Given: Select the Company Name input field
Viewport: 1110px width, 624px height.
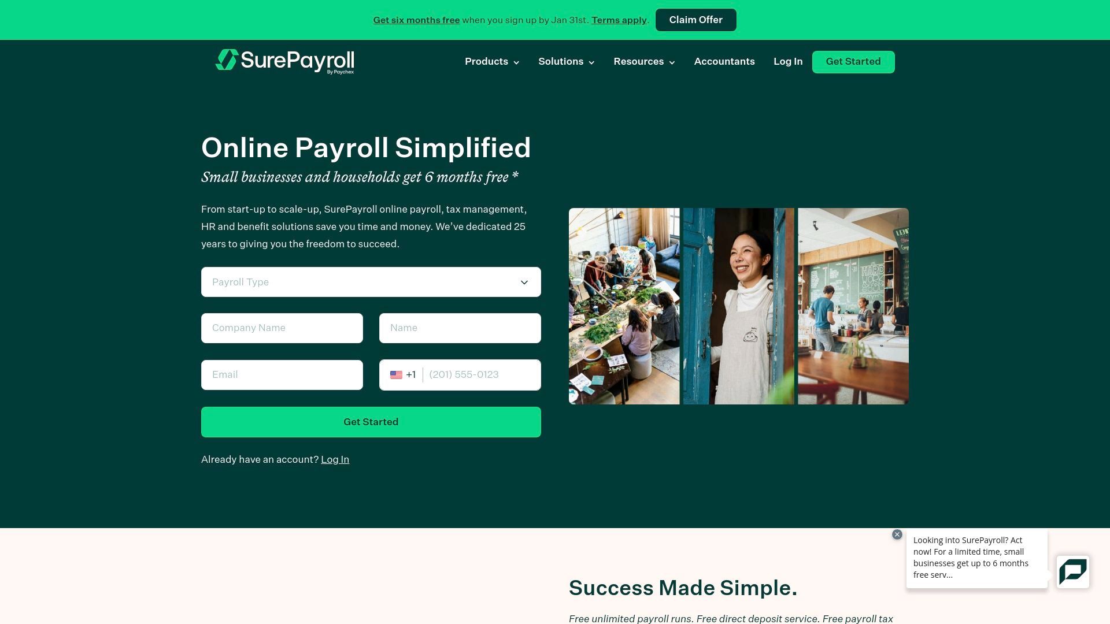Looking at the screenshot, I should coord(282,328).
